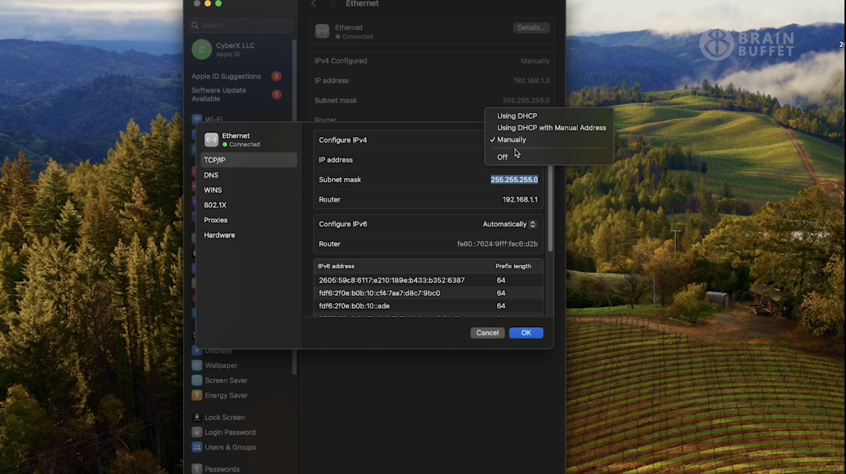846x474 pixels.
Task: Click the Subnet mask field
Action: coord(514,180)
